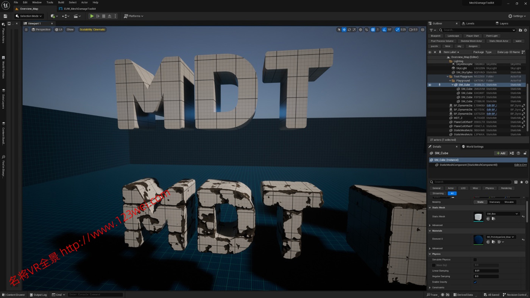530x298 pixels.
Task: Select the rotate gizmo tool in viewport
Action: 349,29
